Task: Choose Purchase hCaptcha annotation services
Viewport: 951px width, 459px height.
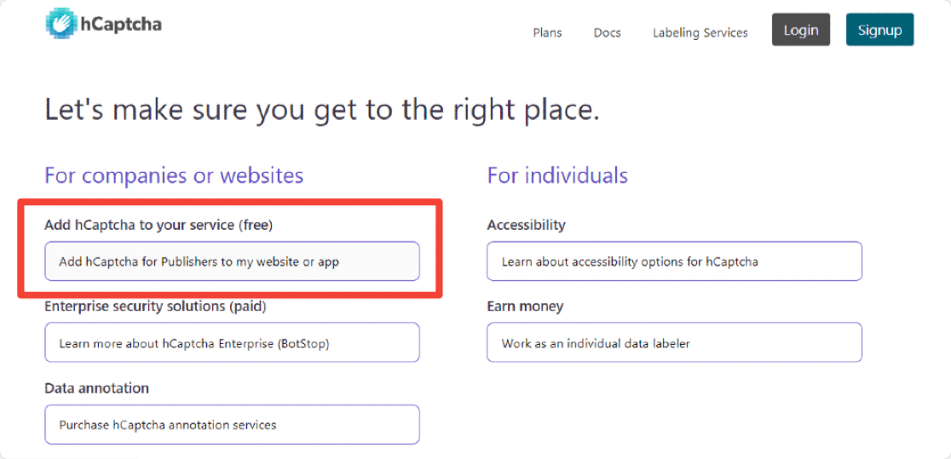Action: 232,424
